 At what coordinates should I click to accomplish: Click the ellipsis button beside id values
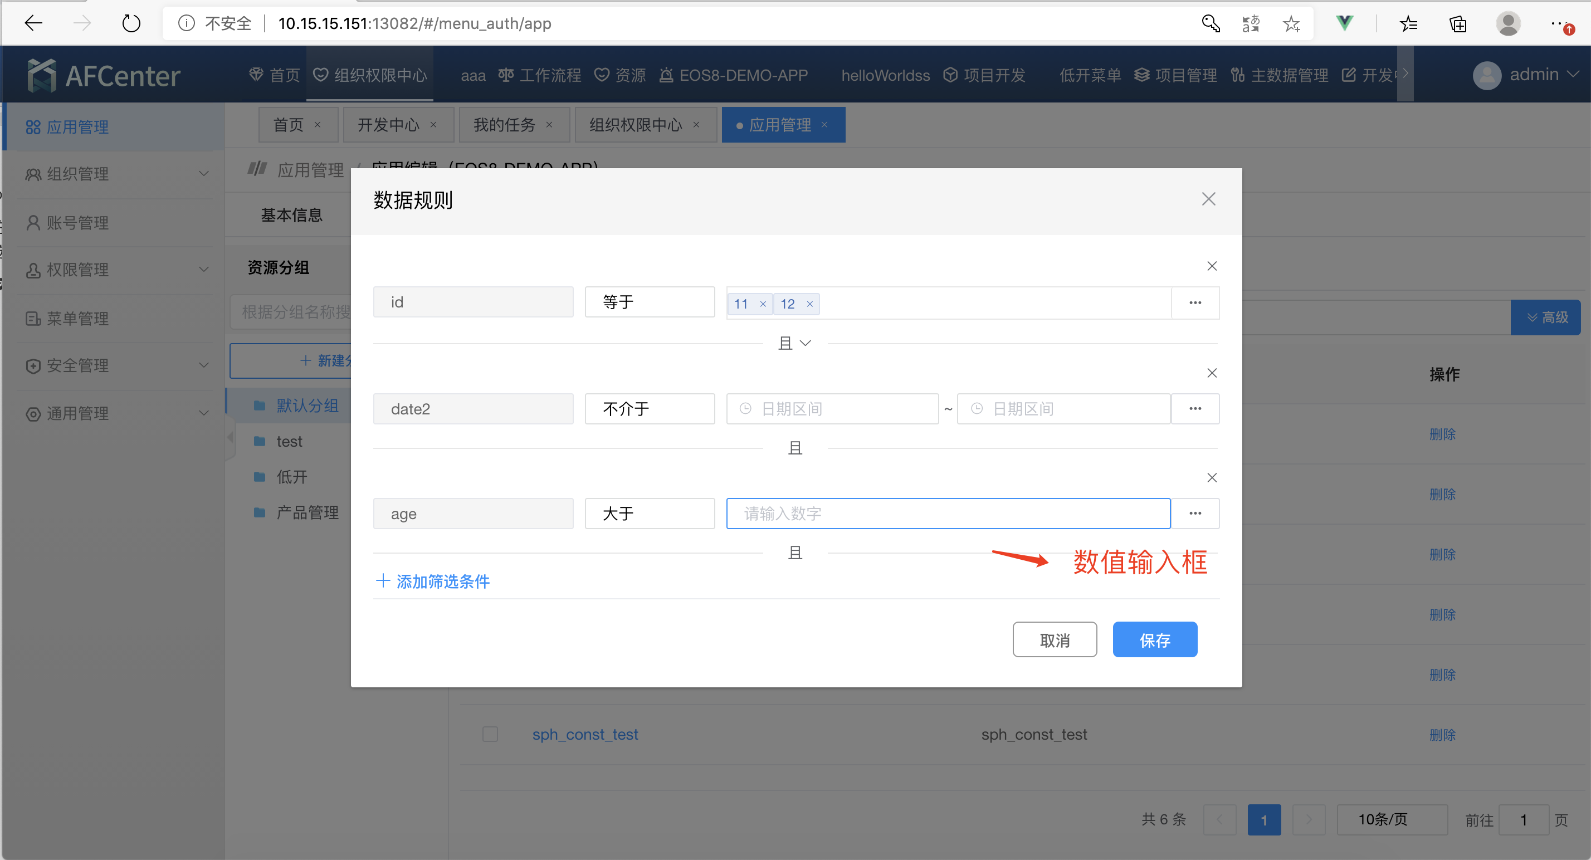point(1195,302)
